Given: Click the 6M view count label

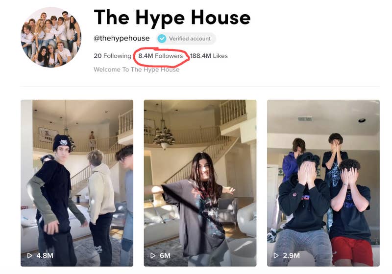Looking at the screenshot, I should coord(165,255).
